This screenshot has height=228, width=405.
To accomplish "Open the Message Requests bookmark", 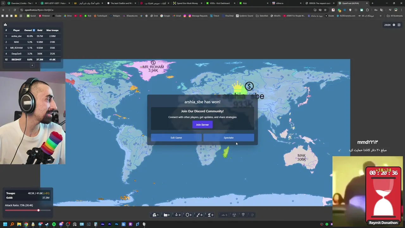I will 198,16.
